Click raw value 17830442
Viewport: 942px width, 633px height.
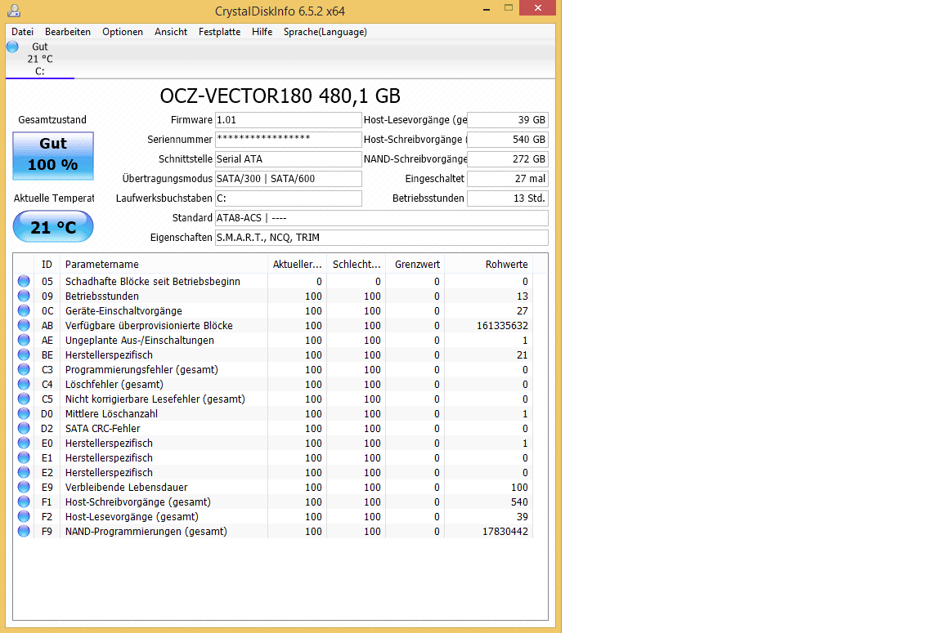point(505,531)
